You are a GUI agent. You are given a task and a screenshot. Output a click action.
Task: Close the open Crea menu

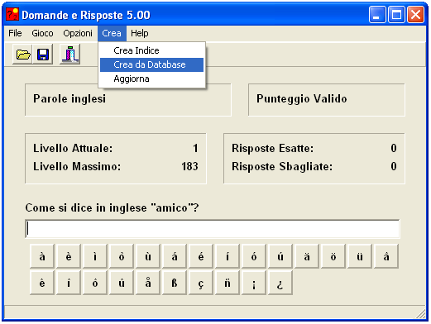click(112, 33)
